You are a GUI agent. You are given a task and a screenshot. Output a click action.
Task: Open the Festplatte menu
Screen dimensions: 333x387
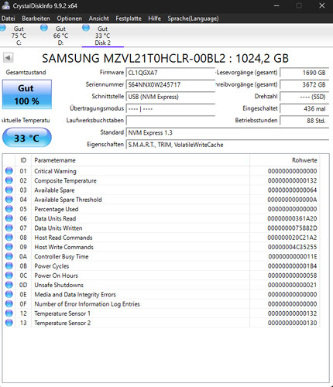point(129,19)
